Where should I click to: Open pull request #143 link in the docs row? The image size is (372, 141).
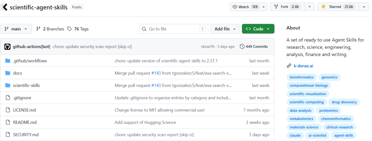click(156, 73)
